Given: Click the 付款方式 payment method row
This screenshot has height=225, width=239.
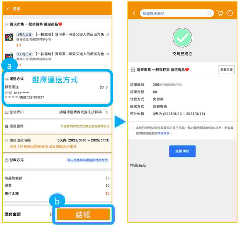Looking at the screenshot, I should tap(57, 160).
